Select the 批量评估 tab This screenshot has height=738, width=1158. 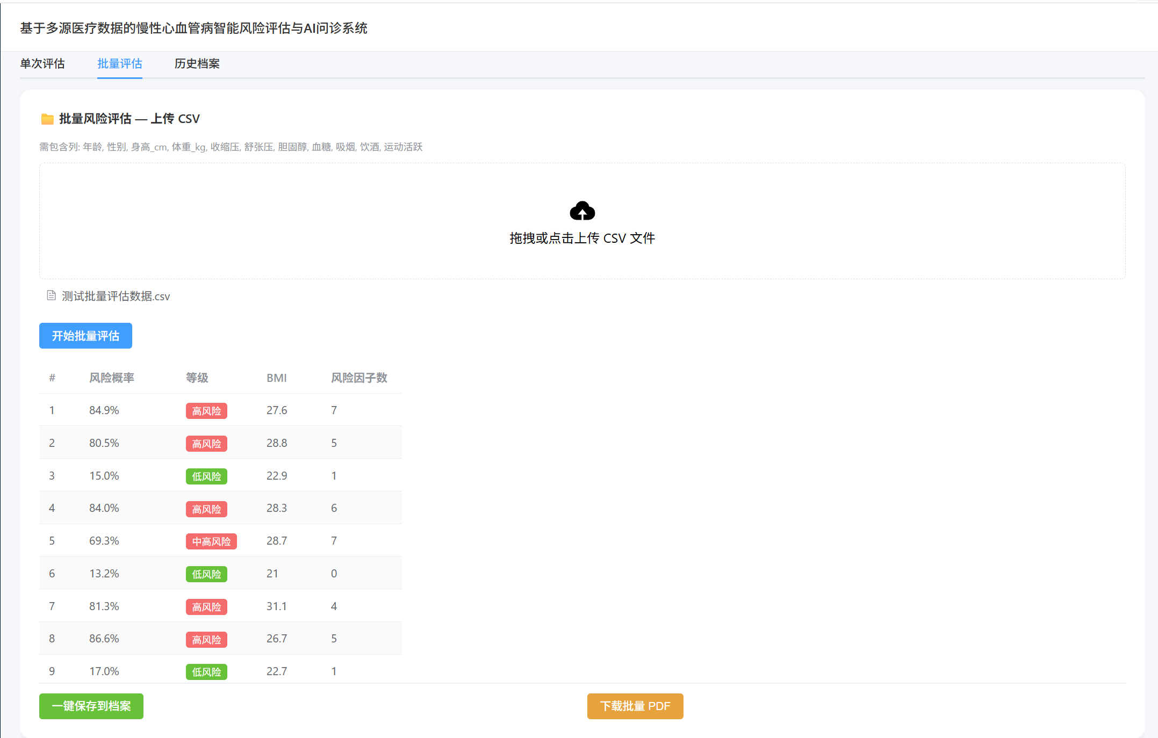(x=120, y=63)
